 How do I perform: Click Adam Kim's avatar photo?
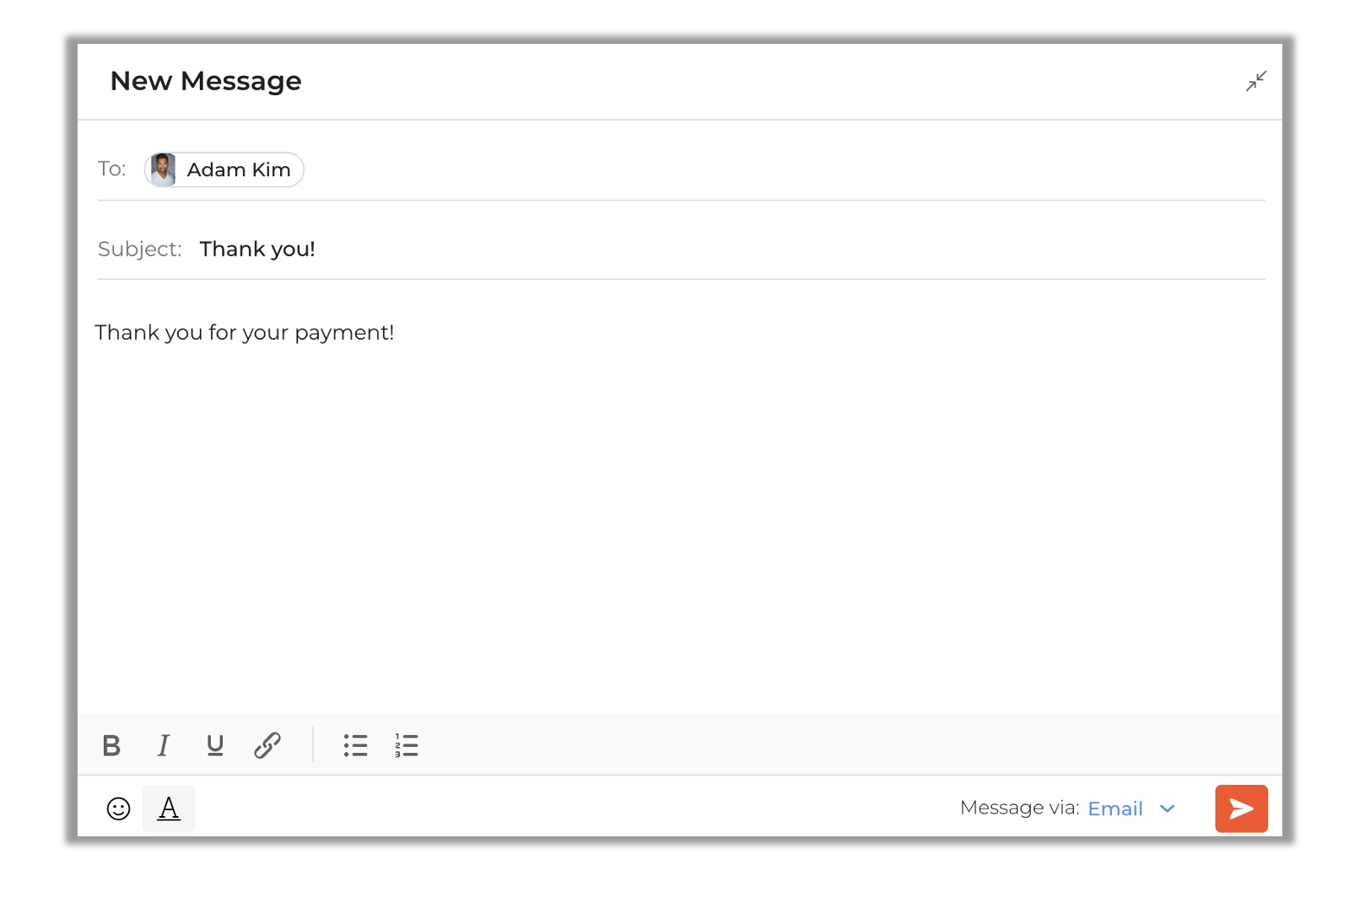[x=163, y=169]
